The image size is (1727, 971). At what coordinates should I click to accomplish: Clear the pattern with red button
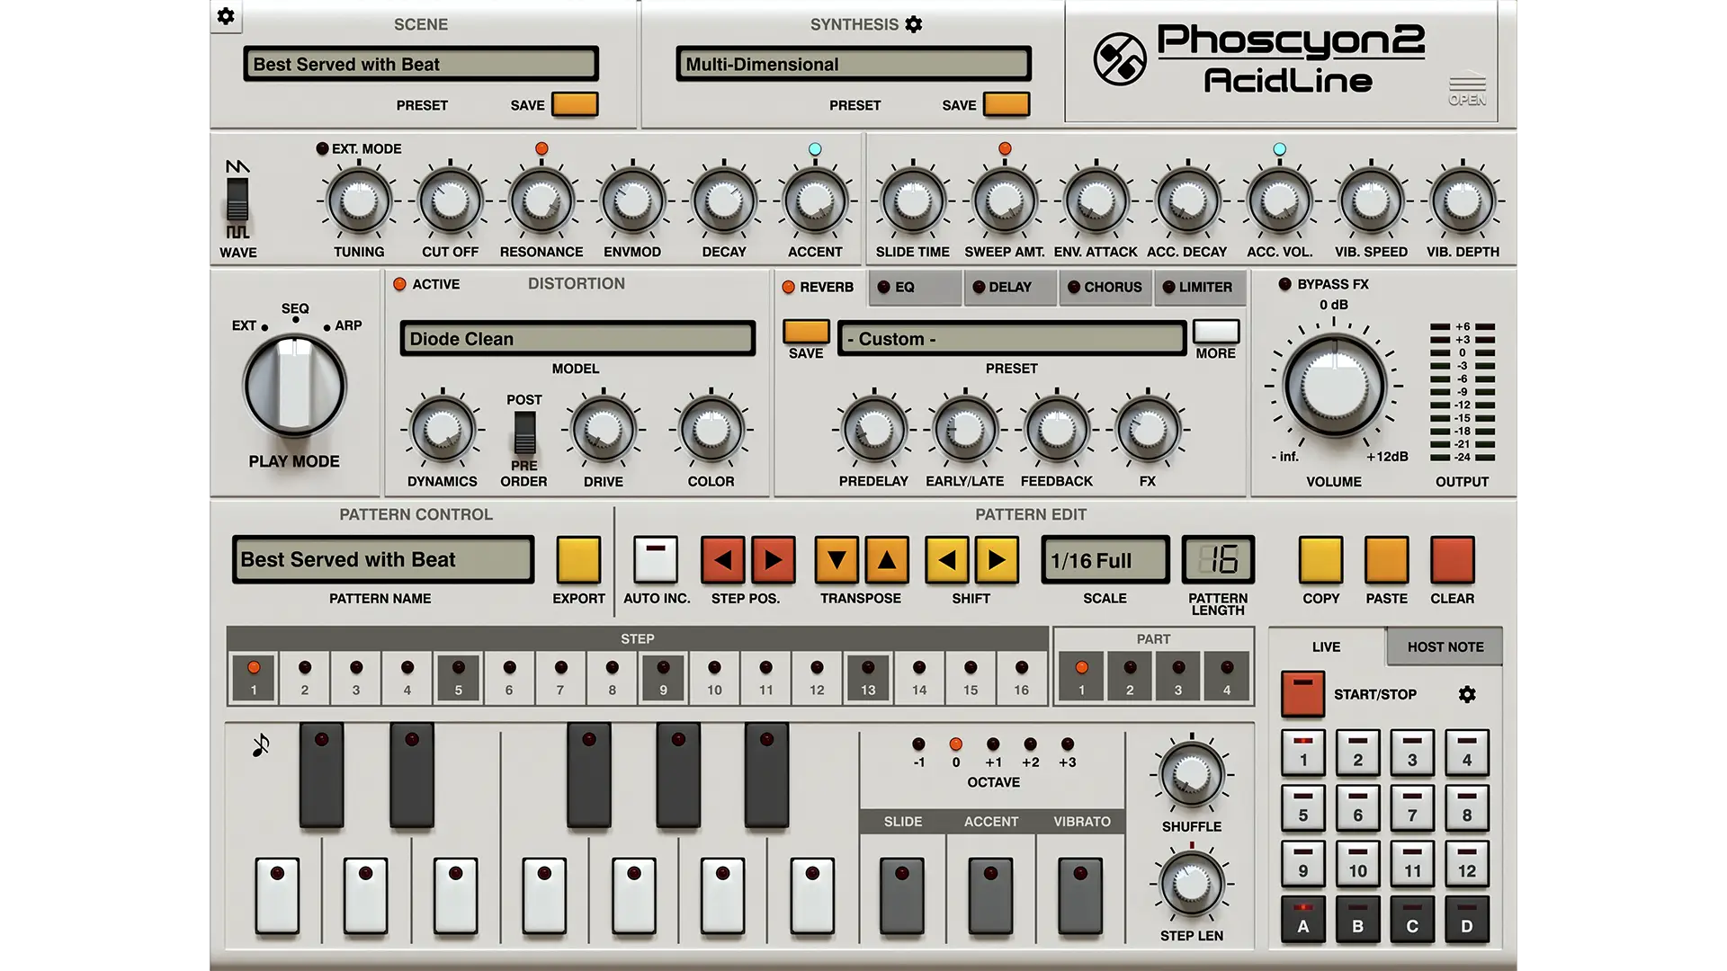click(1452, 560)
